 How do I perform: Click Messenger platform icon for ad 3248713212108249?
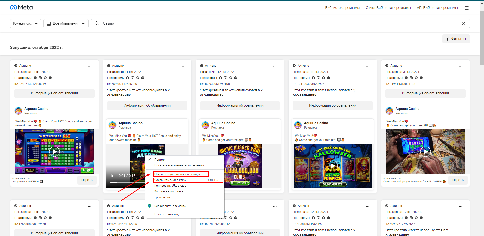coord(50,78)
